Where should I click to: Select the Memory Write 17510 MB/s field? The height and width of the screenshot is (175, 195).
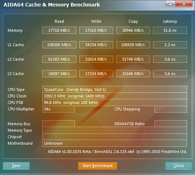[96, 30]
